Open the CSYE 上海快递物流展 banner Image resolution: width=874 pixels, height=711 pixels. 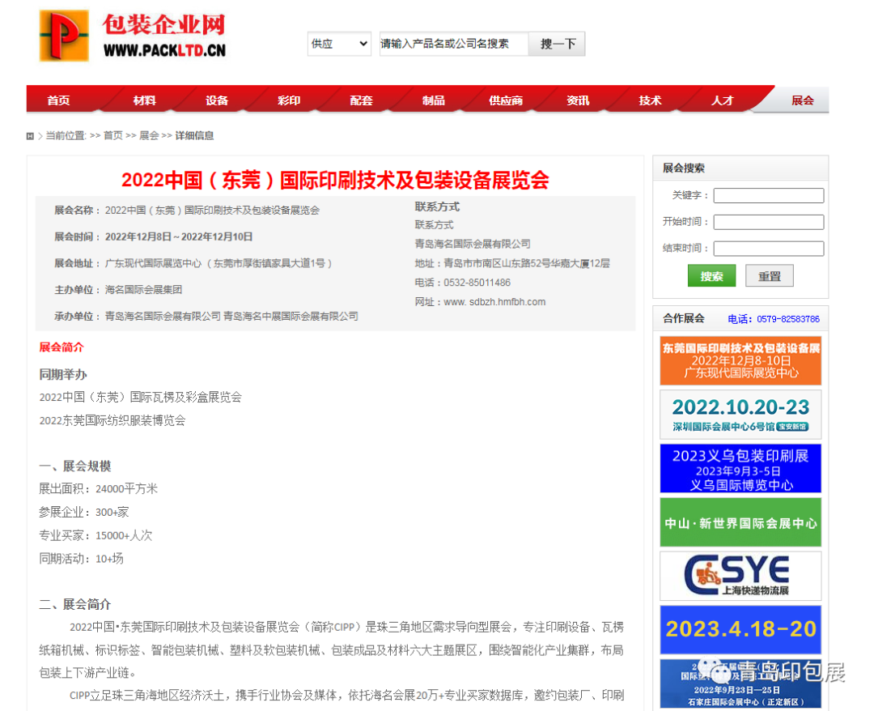[740, 576]
